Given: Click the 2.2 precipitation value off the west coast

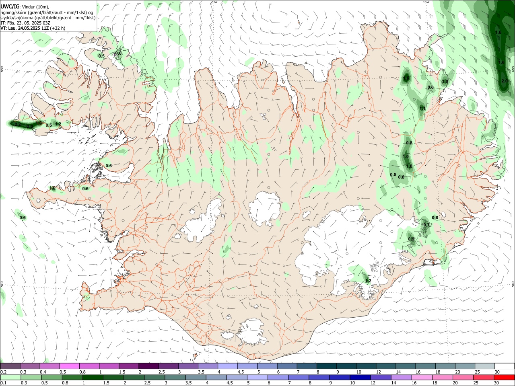Looking at the screenshot, I should [x=17, y=124].
